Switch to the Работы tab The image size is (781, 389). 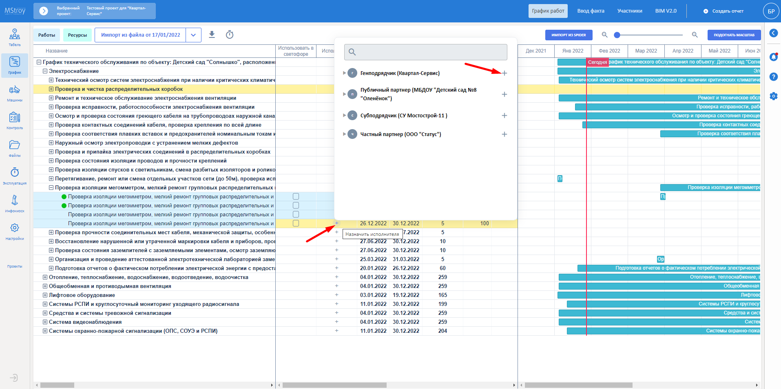point(47,35)
